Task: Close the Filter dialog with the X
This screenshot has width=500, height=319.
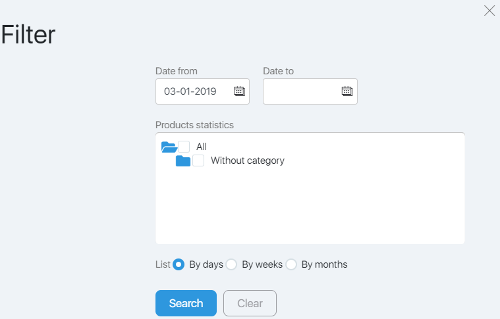Action: click(489, 11)
